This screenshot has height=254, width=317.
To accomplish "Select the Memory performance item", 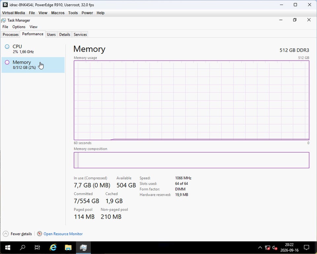I will [33, 65].
